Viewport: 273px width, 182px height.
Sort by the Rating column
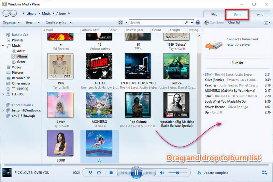(193, 30)
